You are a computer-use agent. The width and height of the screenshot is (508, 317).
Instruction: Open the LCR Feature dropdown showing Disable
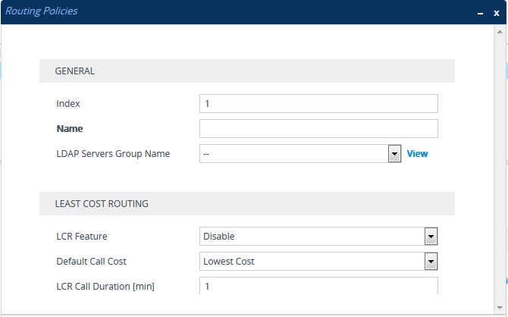pyautogui.click(x=312, y=237)
